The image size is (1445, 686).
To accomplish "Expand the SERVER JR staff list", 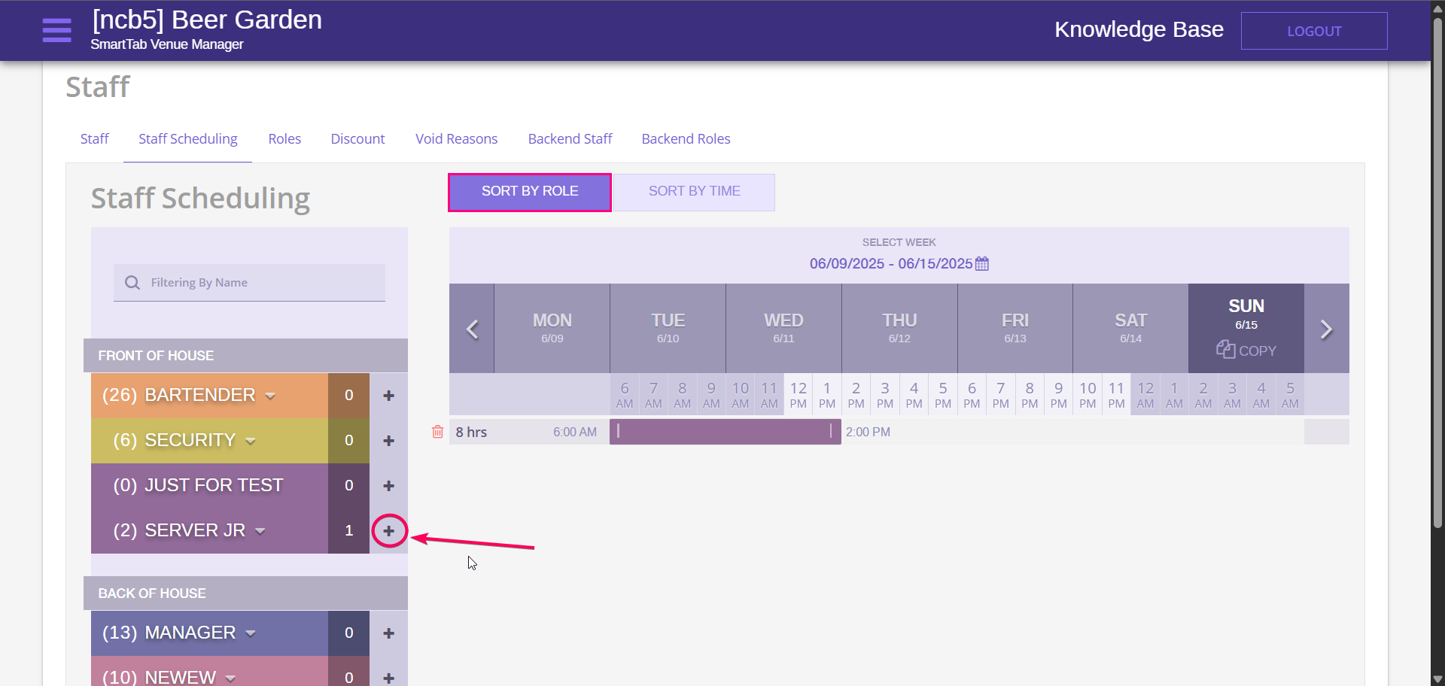I will tap(260, 531).
